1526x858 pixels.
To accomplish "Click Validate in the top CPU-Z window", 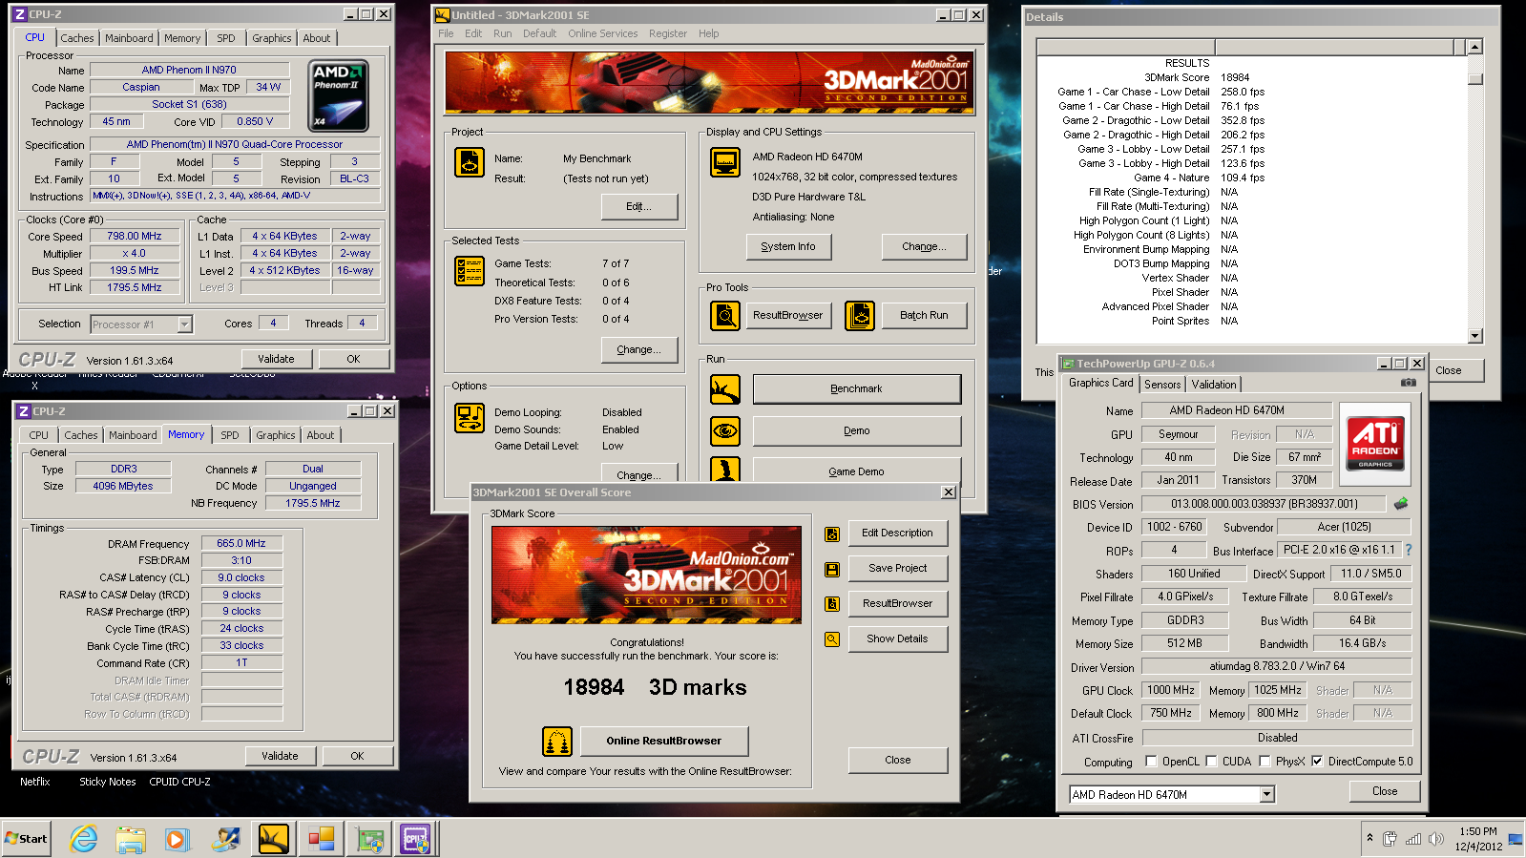I will click(x=276, y=359).
